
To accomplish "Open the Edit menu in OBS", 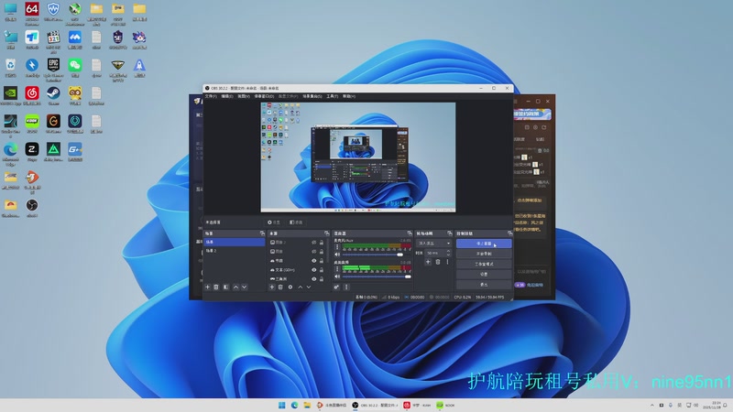I will click(226, 96).
